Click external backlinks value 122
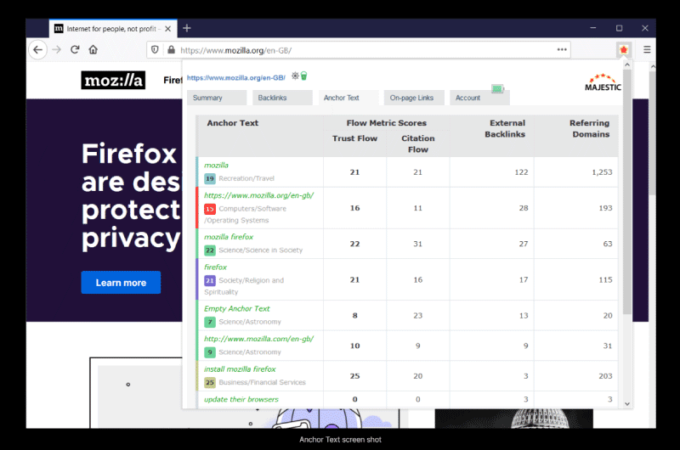Image resolution: width=680 pixels, height=450 pixels. (x=521, y=172)
